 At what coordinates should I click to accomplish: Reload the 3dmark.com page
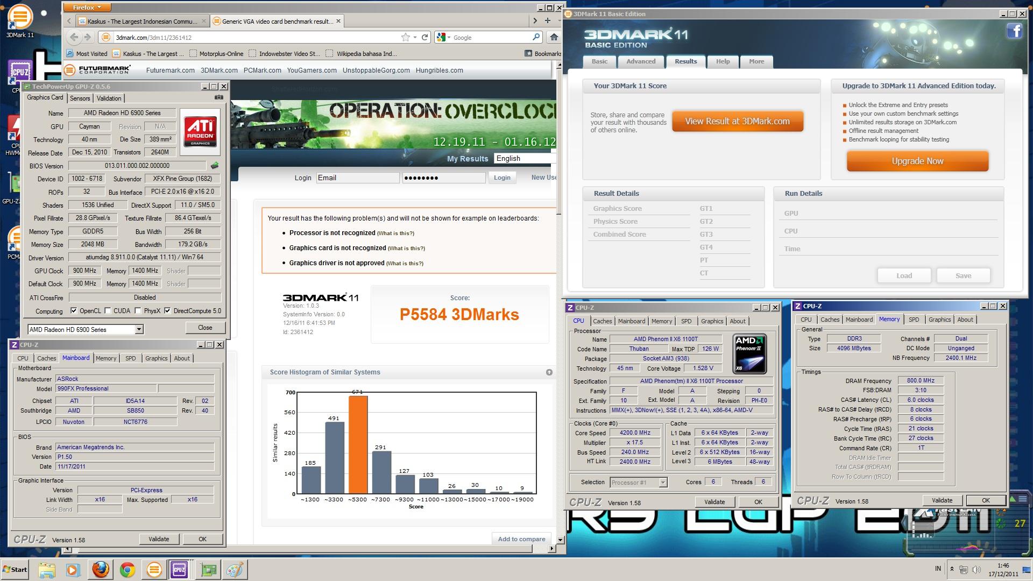(x=424, y=37)
